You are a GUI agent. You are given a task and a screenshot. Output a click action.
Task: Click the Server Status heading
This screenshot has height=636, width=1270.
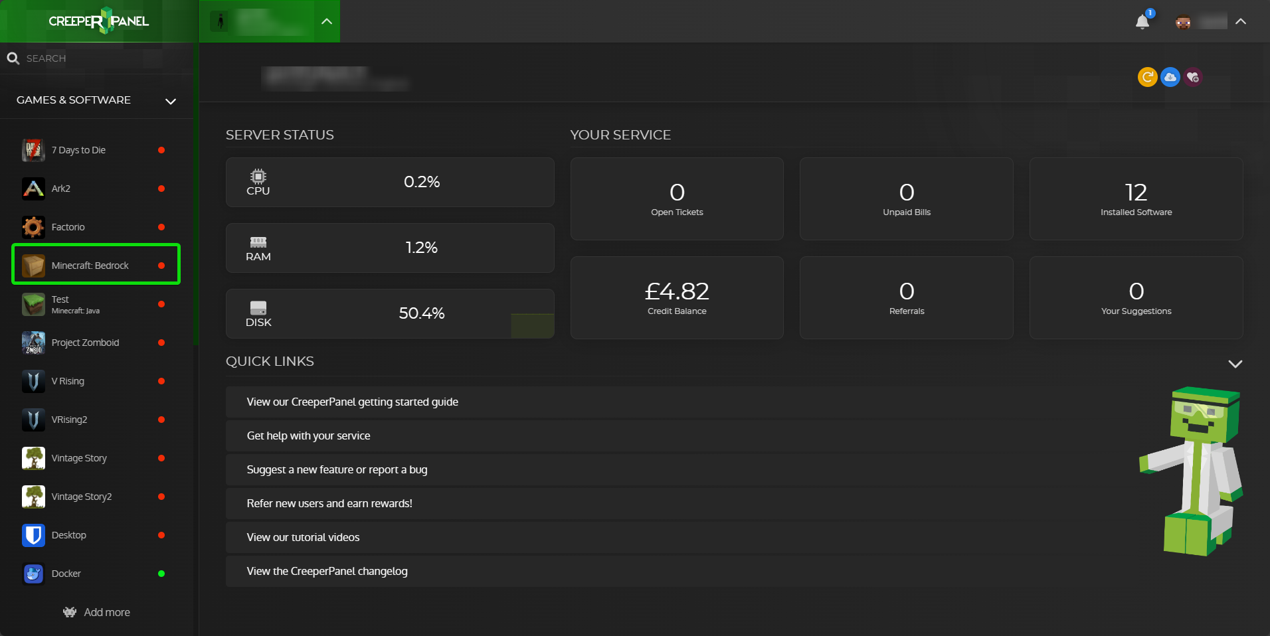point(280,135)
